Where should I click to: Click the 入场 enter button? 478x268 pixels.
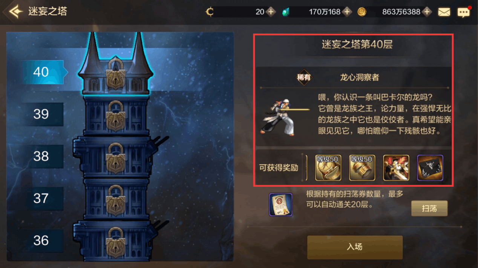click(355, 247)
